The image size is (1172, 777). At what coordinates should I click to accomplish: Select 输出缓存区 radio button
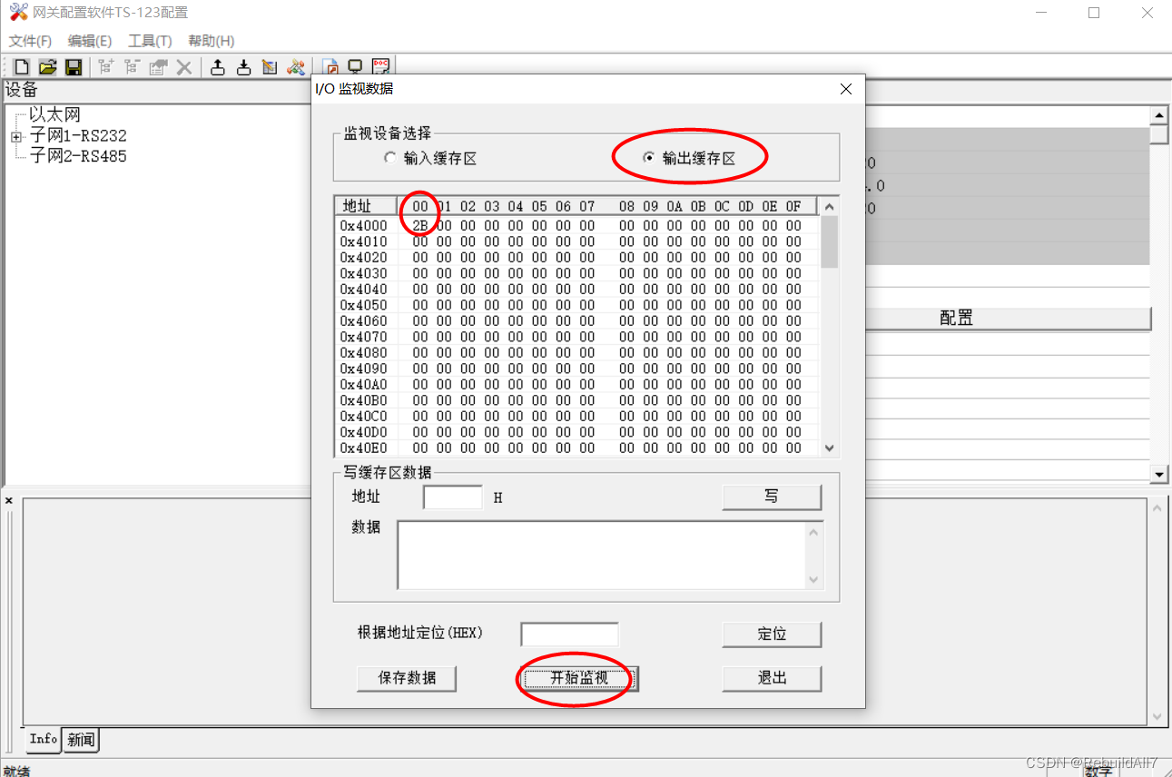[648, 158]
